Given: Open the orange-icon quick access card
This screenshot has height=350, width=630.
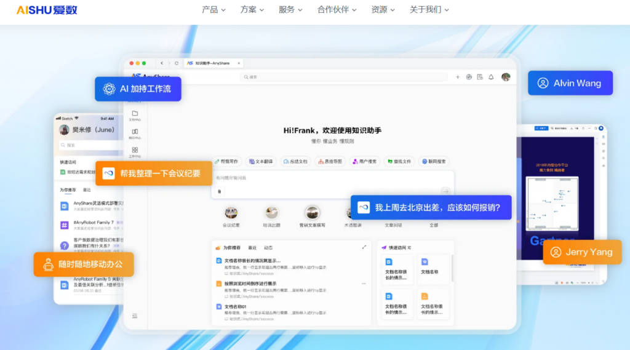Looking at the screenshot, I should coord(433,304).
